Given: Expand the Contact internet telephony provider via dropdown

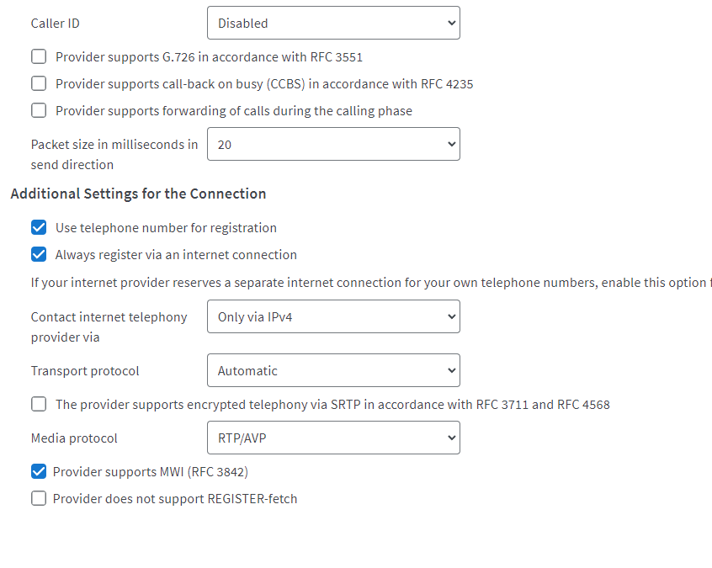Looking at the screenshot, I should point(332,317).
